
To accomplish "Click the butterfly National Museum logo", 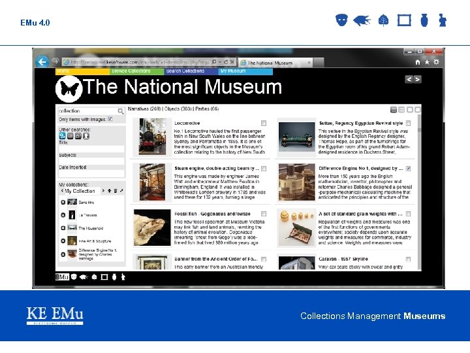I will pos(69,89).
